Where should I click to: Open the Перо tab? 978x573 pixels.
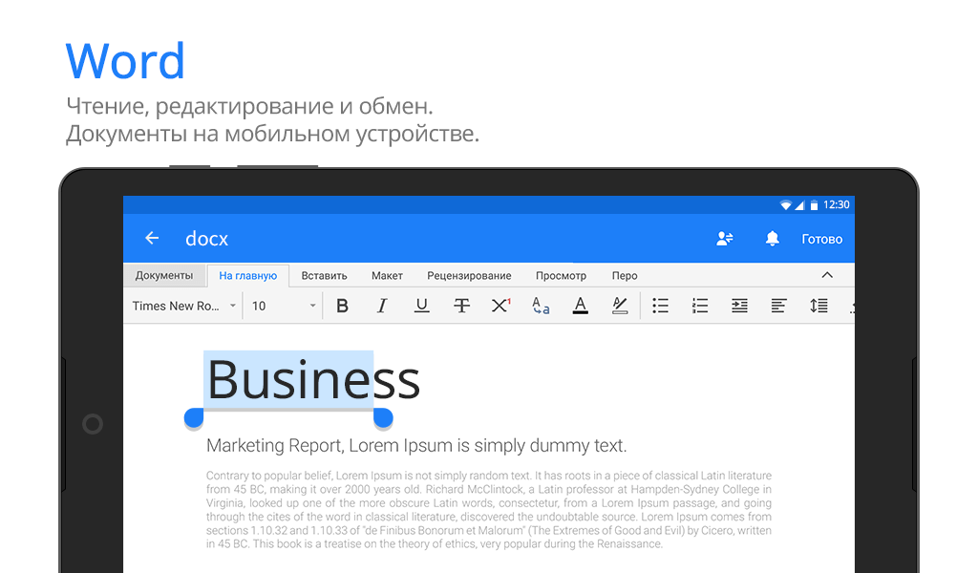(x=625, y=276)
